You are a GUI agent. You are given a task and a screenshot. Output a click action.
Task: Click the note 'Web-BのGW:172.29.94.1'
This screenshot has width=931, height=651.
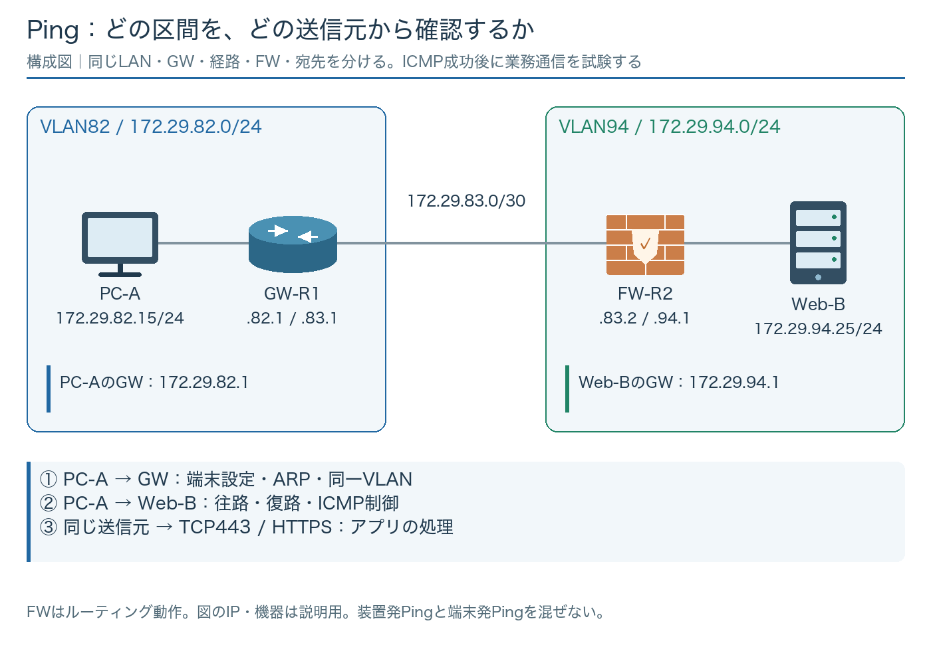(x=679, y=382)
